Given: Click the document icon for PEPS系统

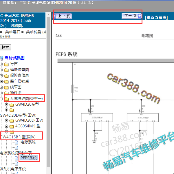Looking at the screenshot, I should click(x=17, y=158).
